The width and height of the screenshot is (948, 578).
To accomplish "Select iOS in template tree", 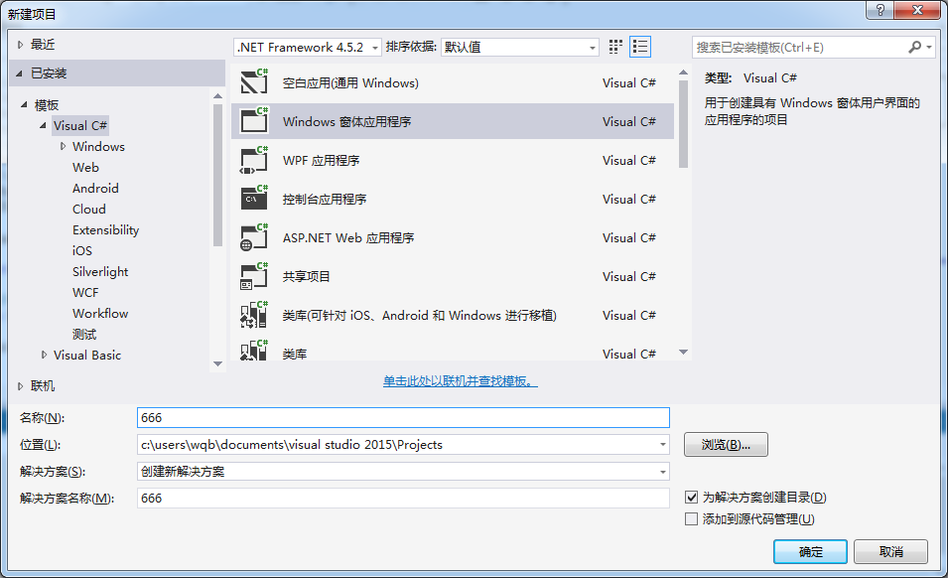I will 82,250.
